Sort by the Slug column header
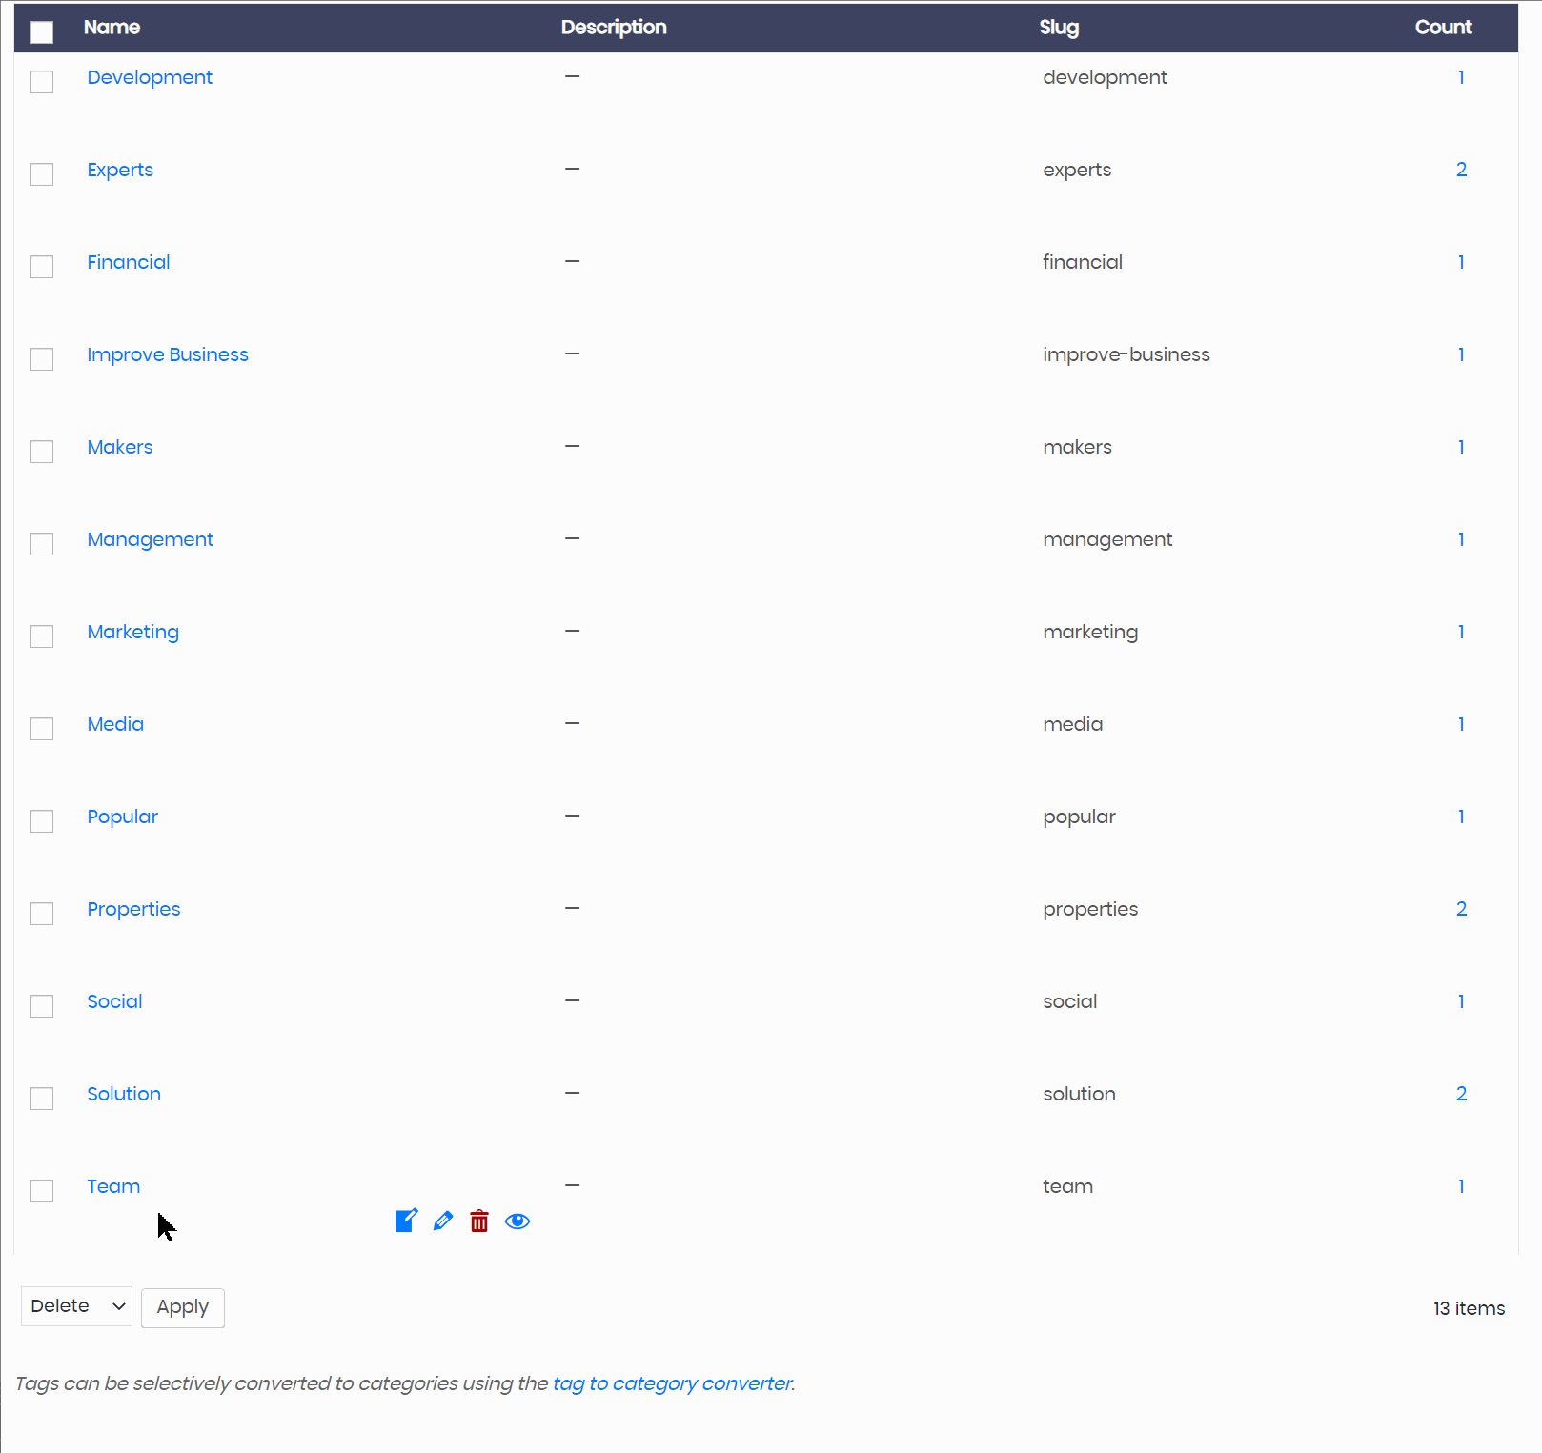The height and width of the screenshot is (1453, 1542). (x=1059, y=28)
